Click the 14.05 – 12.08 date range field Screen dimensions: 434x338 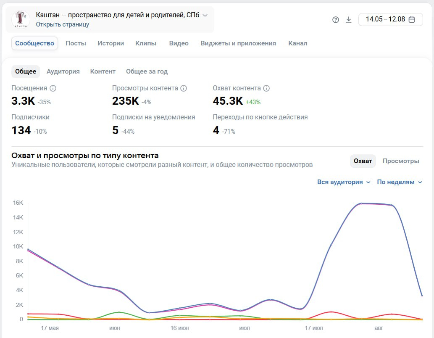(x=391, y=19)
